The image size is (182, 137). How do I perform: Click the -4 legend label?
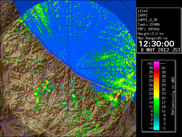pos(151,128)
